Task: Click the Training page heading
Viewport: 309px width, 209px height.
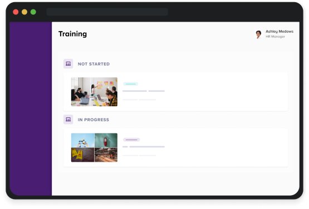Action: (72, 34)
